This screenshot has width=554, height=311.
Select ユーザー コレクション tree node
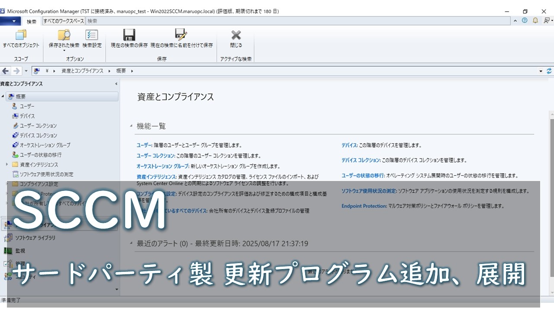[38, 126]
